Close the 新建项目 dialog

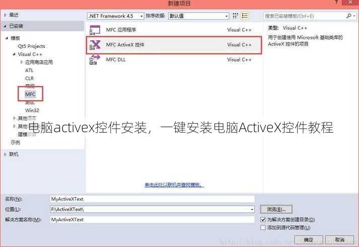pyautogui.click(x=350, y=3)
